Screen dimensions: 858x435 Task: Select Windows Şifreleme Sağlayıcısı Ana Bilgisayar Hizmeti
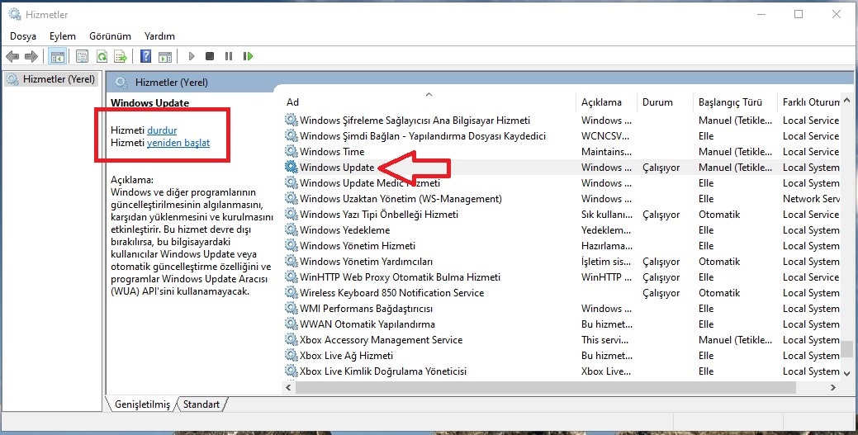[x=415, y=121]
